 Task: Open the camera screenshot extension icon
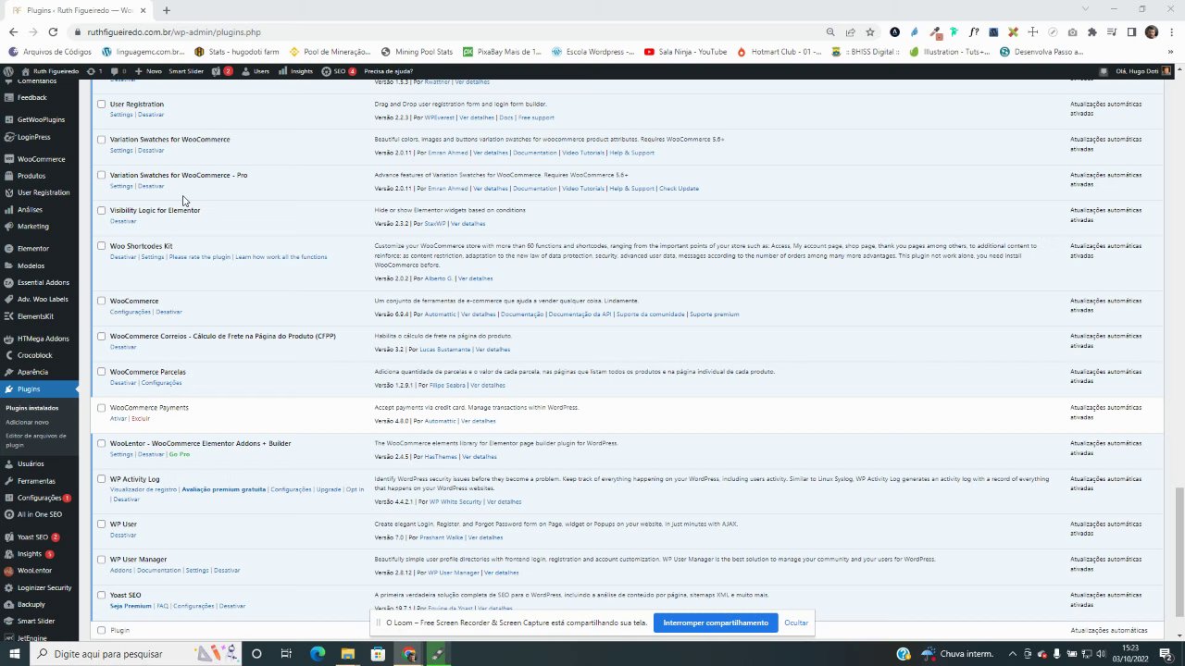tap(1073, 31)
